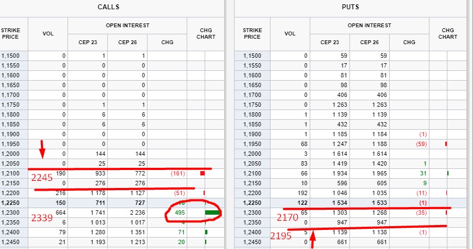Click the (59) change value in puts
473x249 pixels.
pyautogui.click(x=421, y=144)
